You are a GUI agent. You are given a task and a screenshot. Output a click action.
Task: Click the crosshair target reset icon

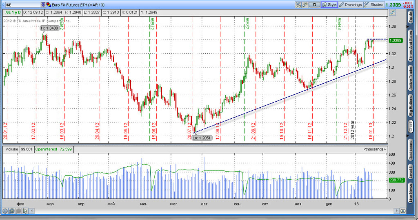click(x=5, y=211)
